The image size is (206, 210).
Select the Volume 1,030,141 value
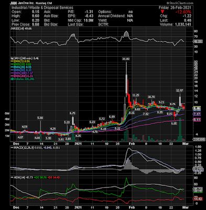coord(183,25)
